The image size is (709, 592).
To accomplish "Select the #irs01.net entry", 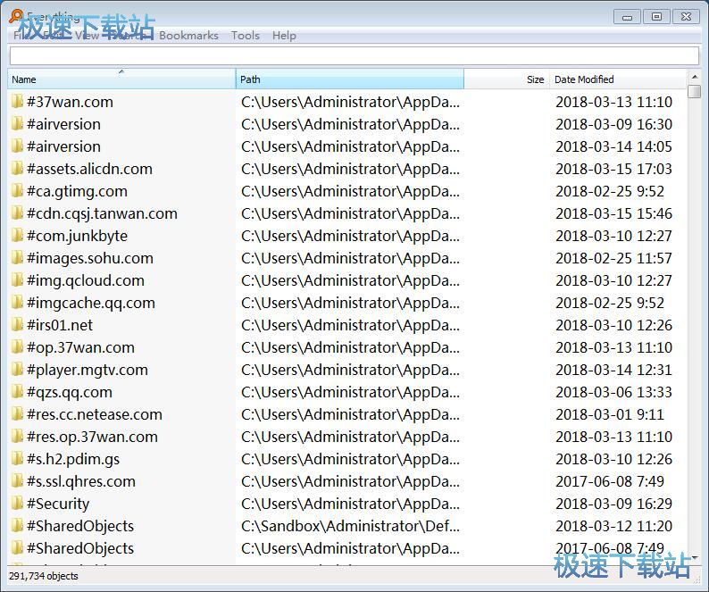I will (x=60, y=325).
